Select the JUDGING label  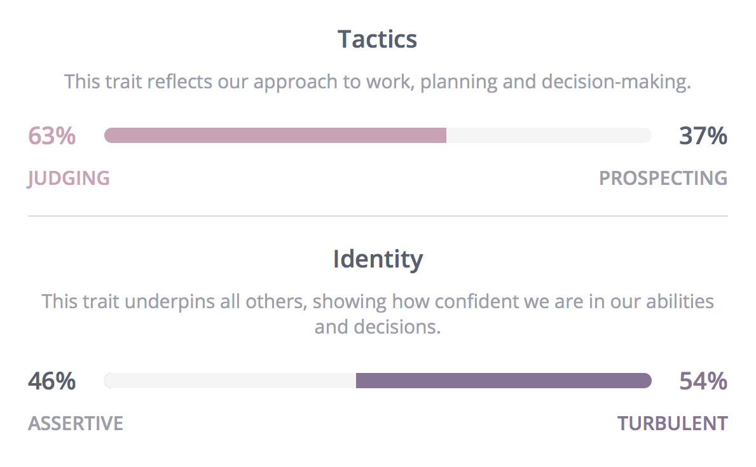69,179
